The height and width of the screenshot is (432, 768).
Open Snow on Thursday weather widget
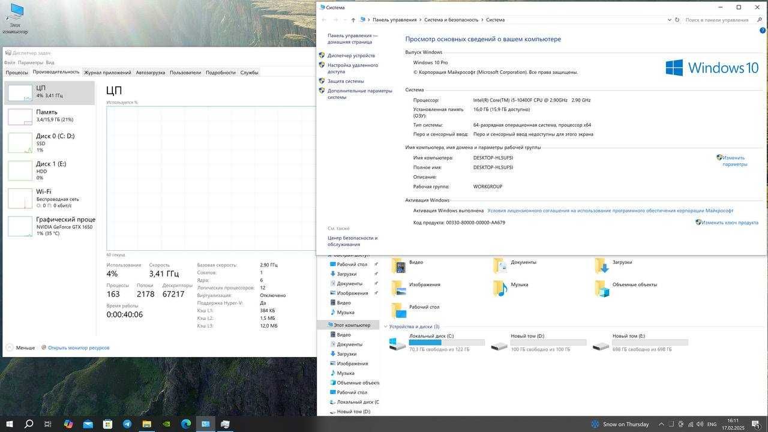[x=619, y=424]
